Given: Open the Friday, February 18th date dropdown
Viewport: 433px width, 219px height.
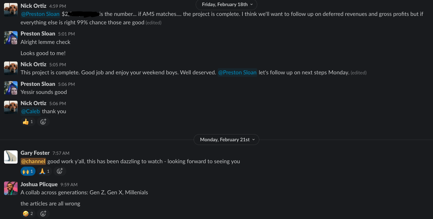Looking at the screenshot, I should [x=226, y=4].
